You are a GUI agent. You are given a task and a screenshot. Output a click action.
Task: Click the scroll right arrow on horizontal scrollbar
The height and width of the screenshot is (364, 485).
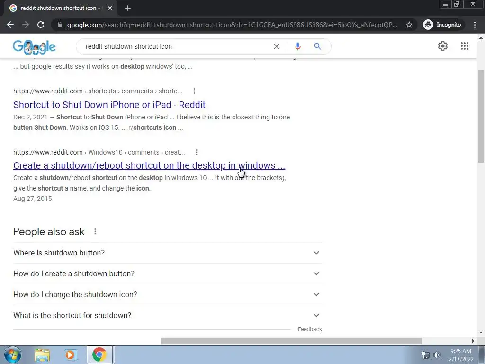coord(473,341)
